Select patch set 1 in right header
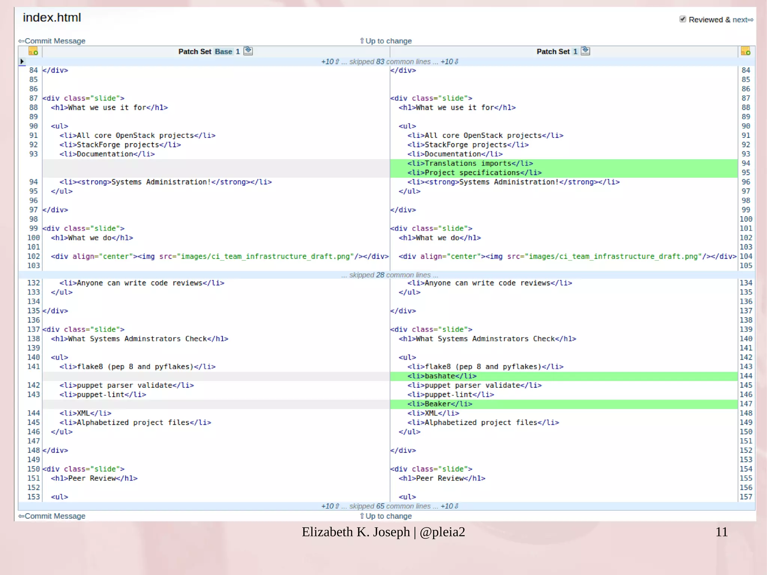This screenshot has height=575, width=767. coord(575,52)
